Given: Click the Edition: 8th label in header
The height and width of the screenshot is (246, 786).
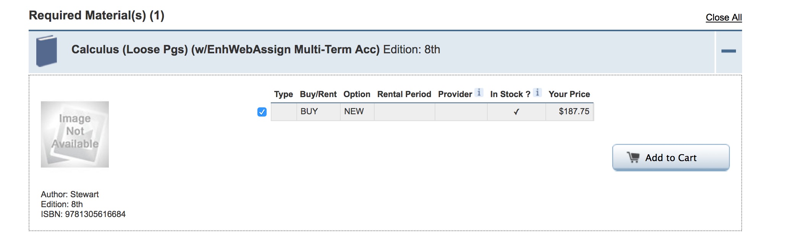Looking at the screenshot, I should pos(411,50).
